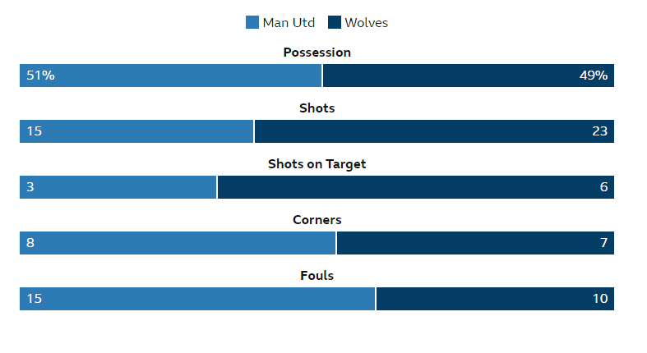
Task: Click Man Utd's 3 shots on target bar
Action: (x=118, y=187)
